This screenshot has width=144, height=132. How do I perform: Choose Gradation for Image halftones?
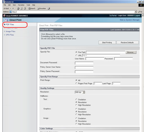76,118
